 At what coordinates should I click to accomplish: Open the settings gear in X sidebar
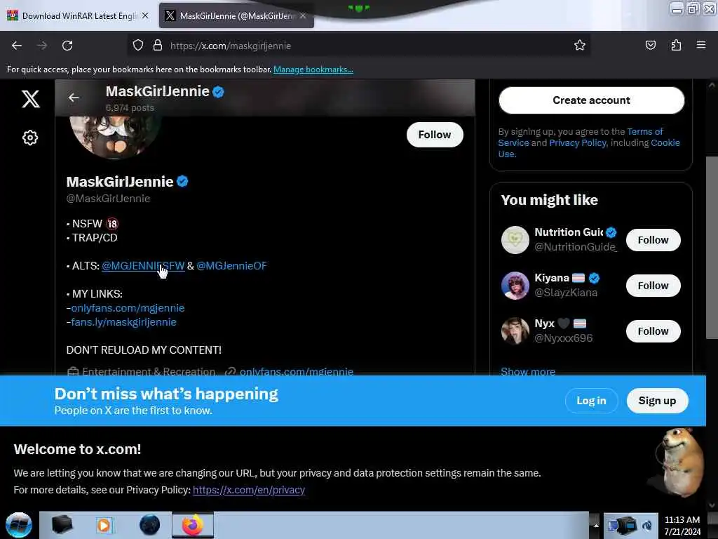click(x=30, y=138)
